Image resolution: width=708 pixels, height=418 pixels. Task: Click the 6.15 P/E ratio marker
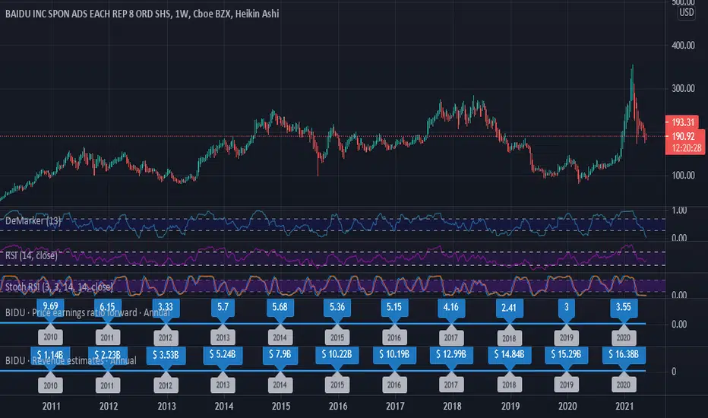click(x=107, y=307)
